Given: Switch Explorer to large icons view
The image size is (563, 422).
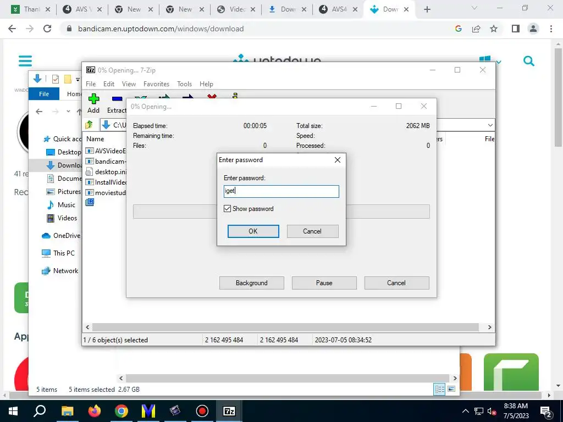Looking at the screenshot, I should (x=451, y=390).
